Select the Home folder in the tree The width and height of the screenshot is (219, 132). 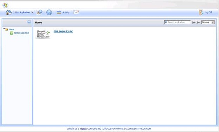[x=11, y=29]
